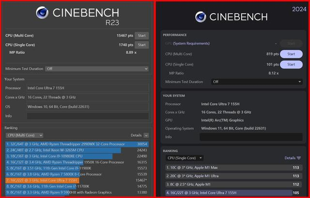Viewport: 310px width, 198px height.
Task: Click the 8.89 x MP Ratio value in R23
Action: (131, 52)
